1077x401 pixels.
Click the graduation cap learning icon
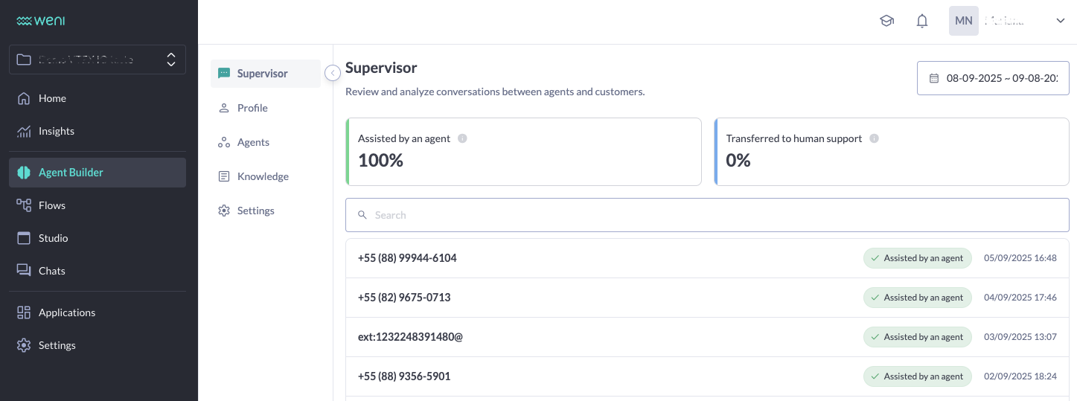pos(886,21)
